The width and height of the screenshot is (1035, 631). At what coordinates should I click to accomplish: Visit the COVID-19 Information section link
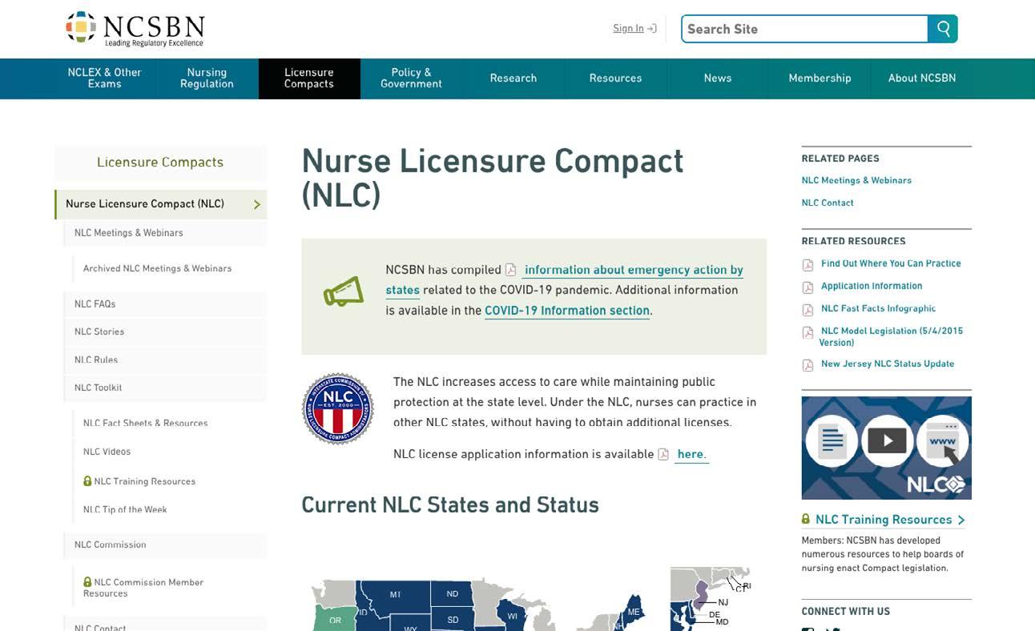(x=567, y=311)
